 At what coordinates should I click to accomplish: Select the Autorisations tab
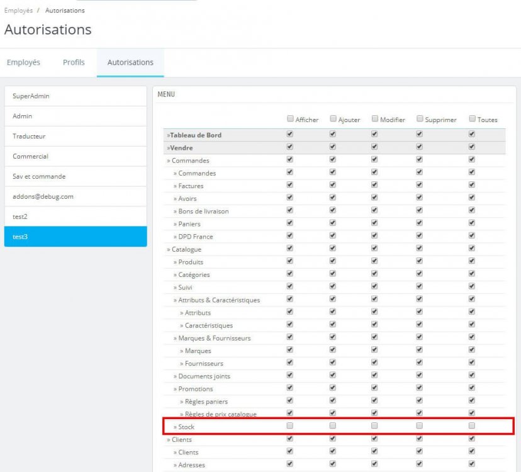pyautogui.click(x=130, y=62)
